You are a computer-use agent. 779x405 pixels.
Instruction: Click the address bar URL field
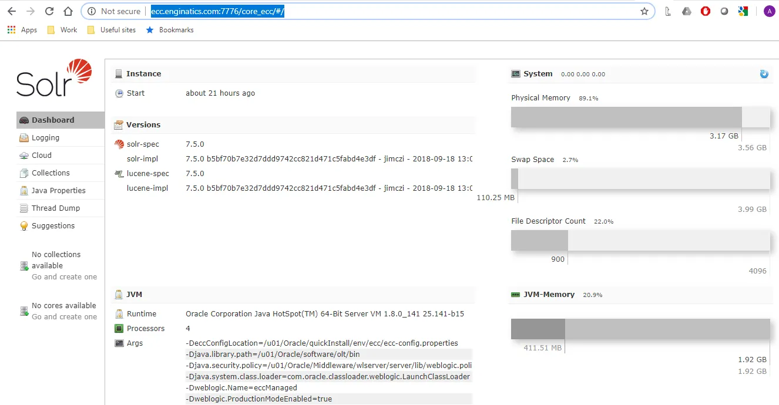pos(368,11)
